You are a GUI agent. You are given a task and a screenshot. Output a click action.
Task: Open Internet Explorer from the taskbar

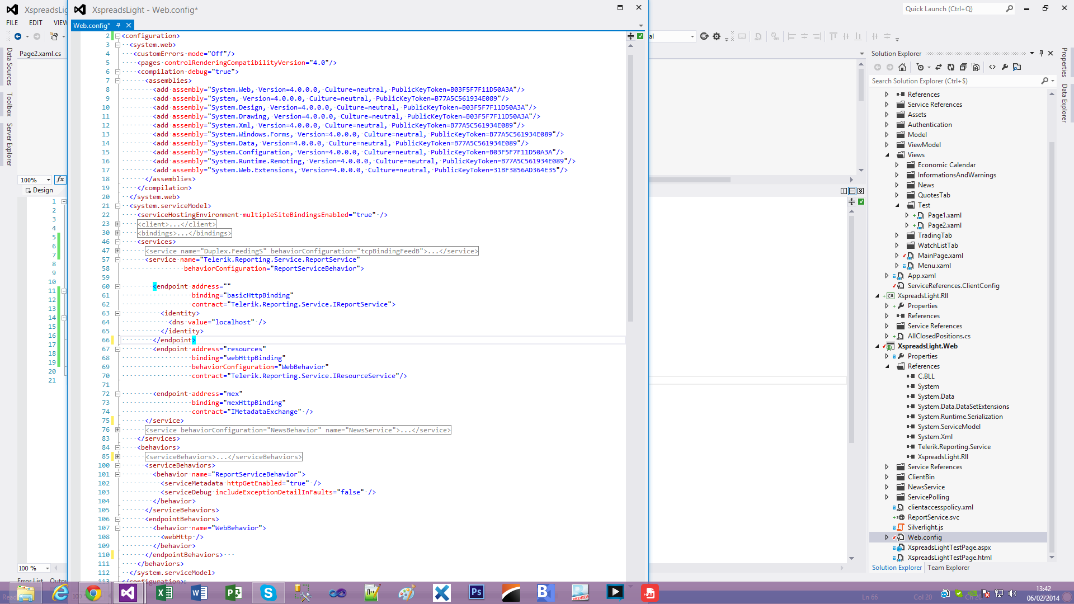click(60, 593)
